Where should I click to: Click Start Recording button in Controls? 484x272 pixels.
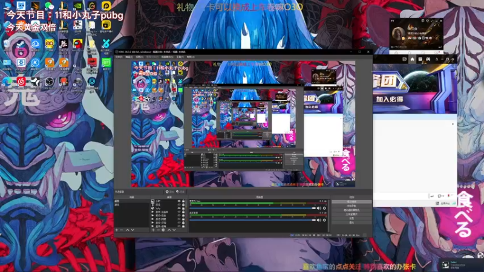pyautogui.click(x=352, y=206)
